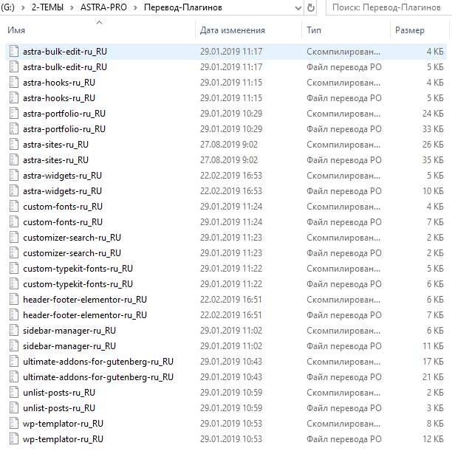Click the 17 КБ size of ultimate-addons-for-gutenberg-ru_RU
452x451 pixels.
[x=433, y=362]
